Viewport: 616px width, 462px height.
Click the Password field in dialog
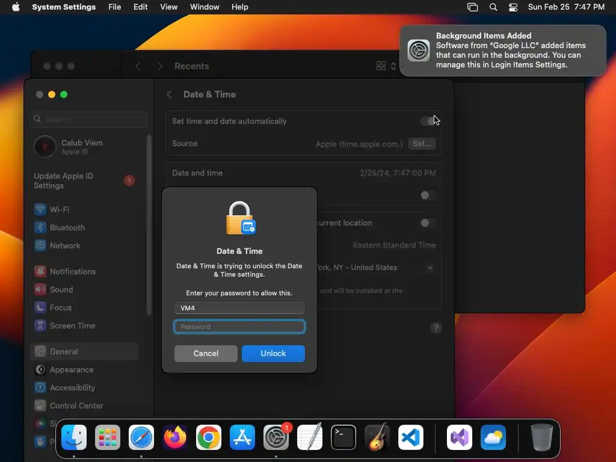[239, 327]
